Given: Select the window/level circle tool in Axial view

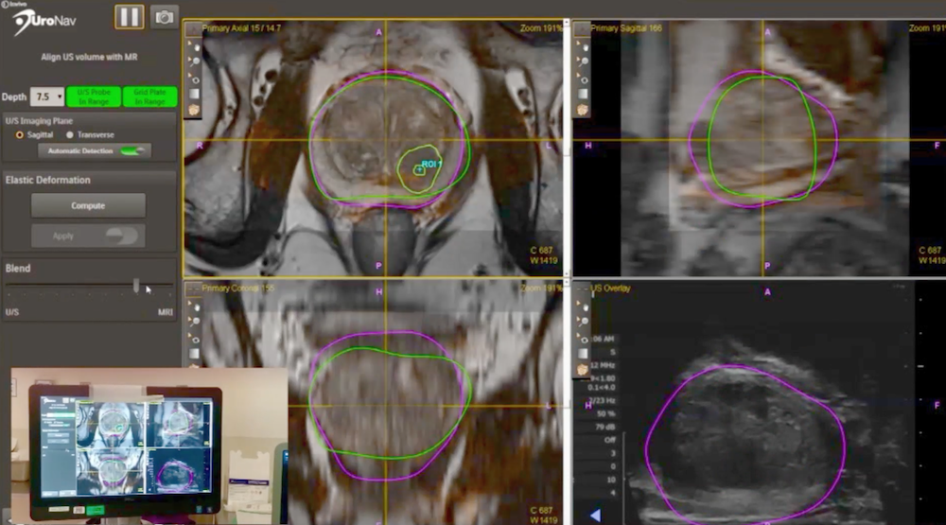Looking at the screenshot, I should pyautogui.click(x=196, y=79).
